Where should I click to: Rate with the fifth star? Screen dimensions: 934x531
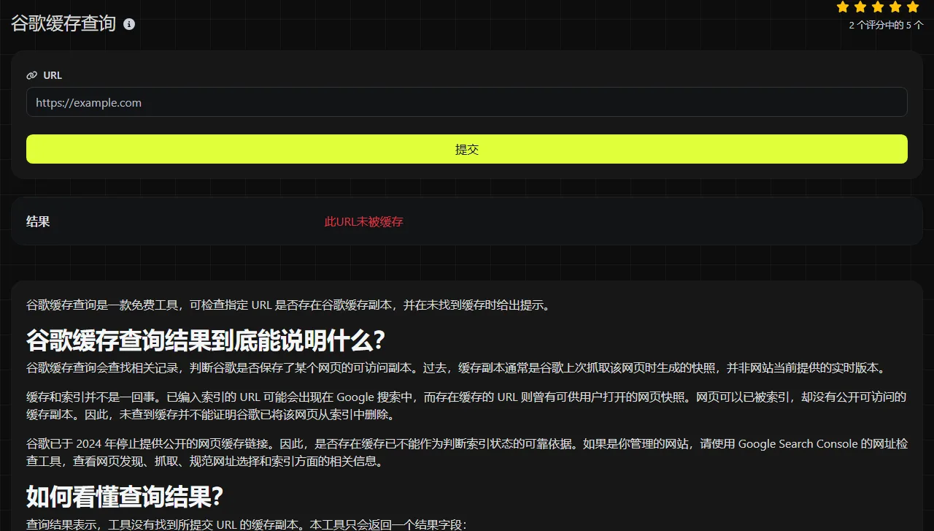[x=913, y=7]
